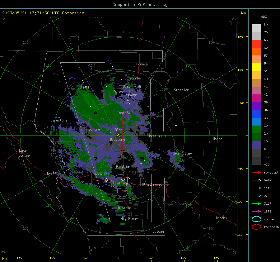Click the Innisfail city label

pyautogui.click(x=125, y=113)
